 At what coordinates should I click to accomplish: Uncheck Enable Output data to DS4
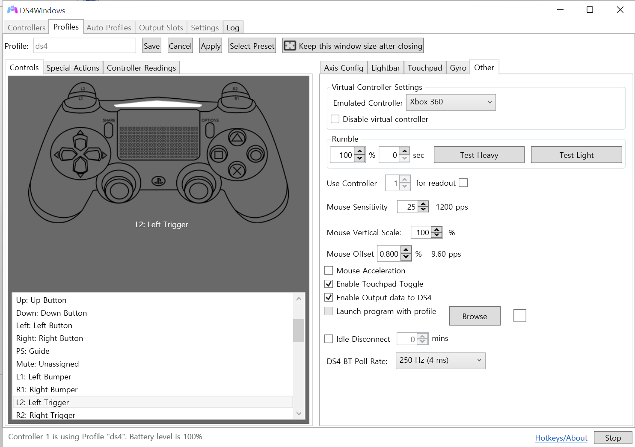pos(329,297)
